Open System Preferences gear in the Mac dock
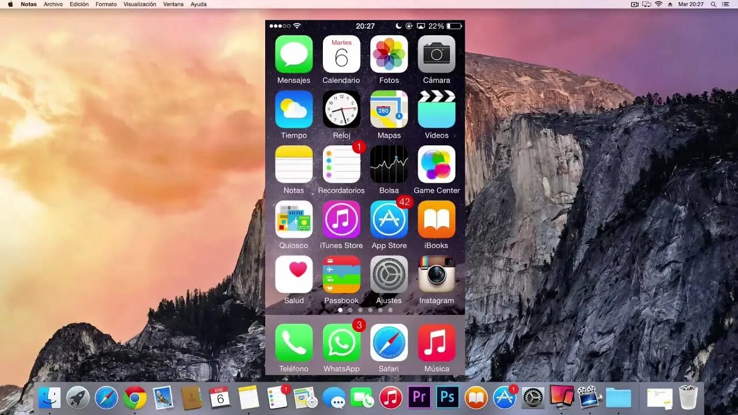Viewport: 738px width, 415px height. [533, 398]
